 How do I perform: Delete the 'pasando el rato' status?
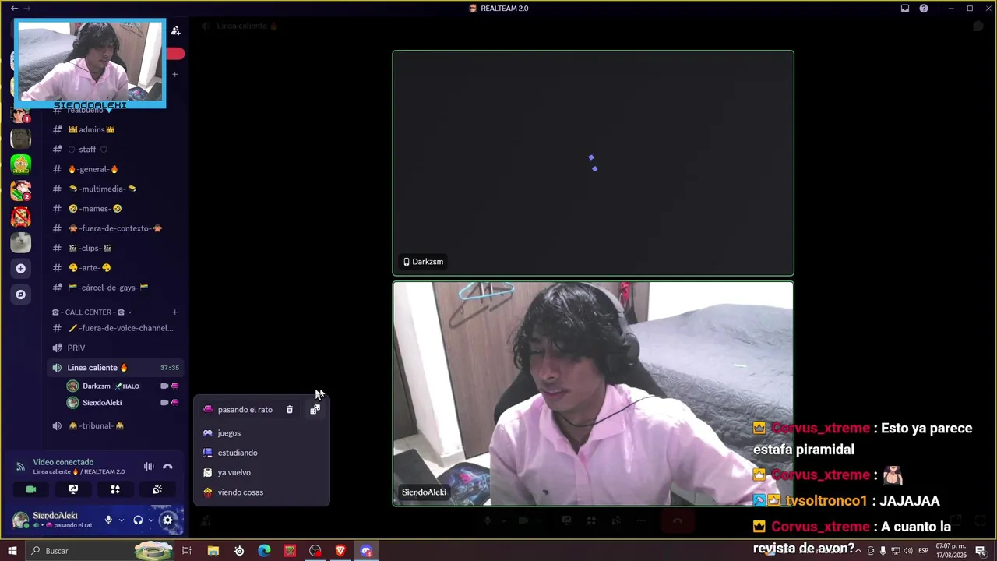290,410
